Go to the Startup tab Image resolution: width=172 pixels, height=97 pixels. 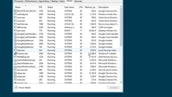[54, 1]
